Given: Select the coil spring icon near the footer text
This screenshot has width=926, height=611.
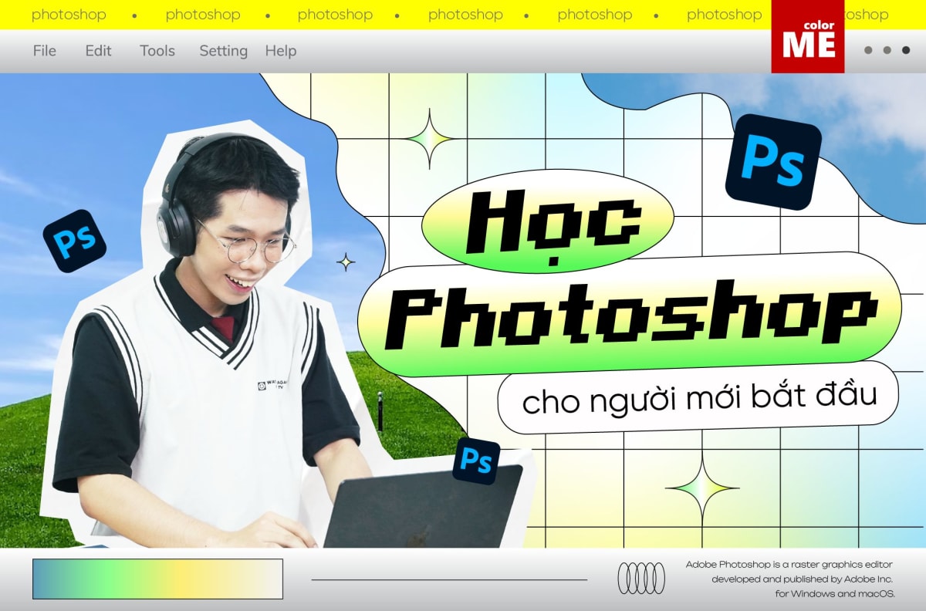Looking at the screenshot, I should point(641,576).
